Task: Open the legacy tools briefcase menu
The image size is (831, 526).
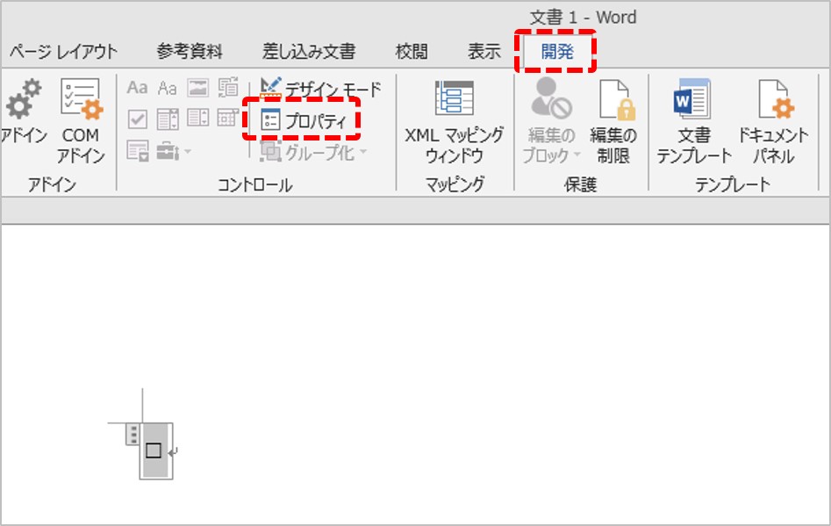Action: 173,152
